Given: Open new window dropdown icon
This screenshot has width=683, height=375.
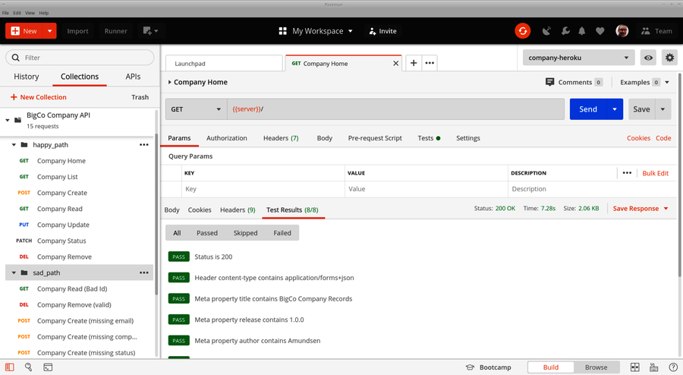Looking at the screenshot, I should (x=151, y=31).
